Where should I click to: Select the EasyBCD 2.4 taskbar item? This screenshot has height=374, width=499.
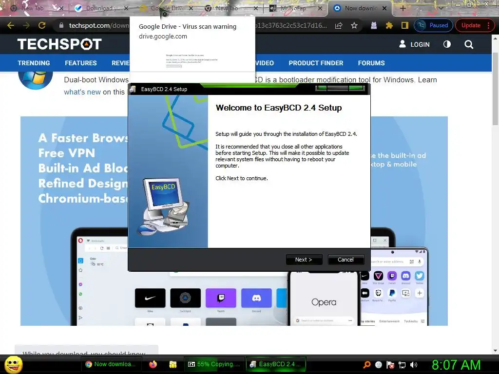(276, 364)
